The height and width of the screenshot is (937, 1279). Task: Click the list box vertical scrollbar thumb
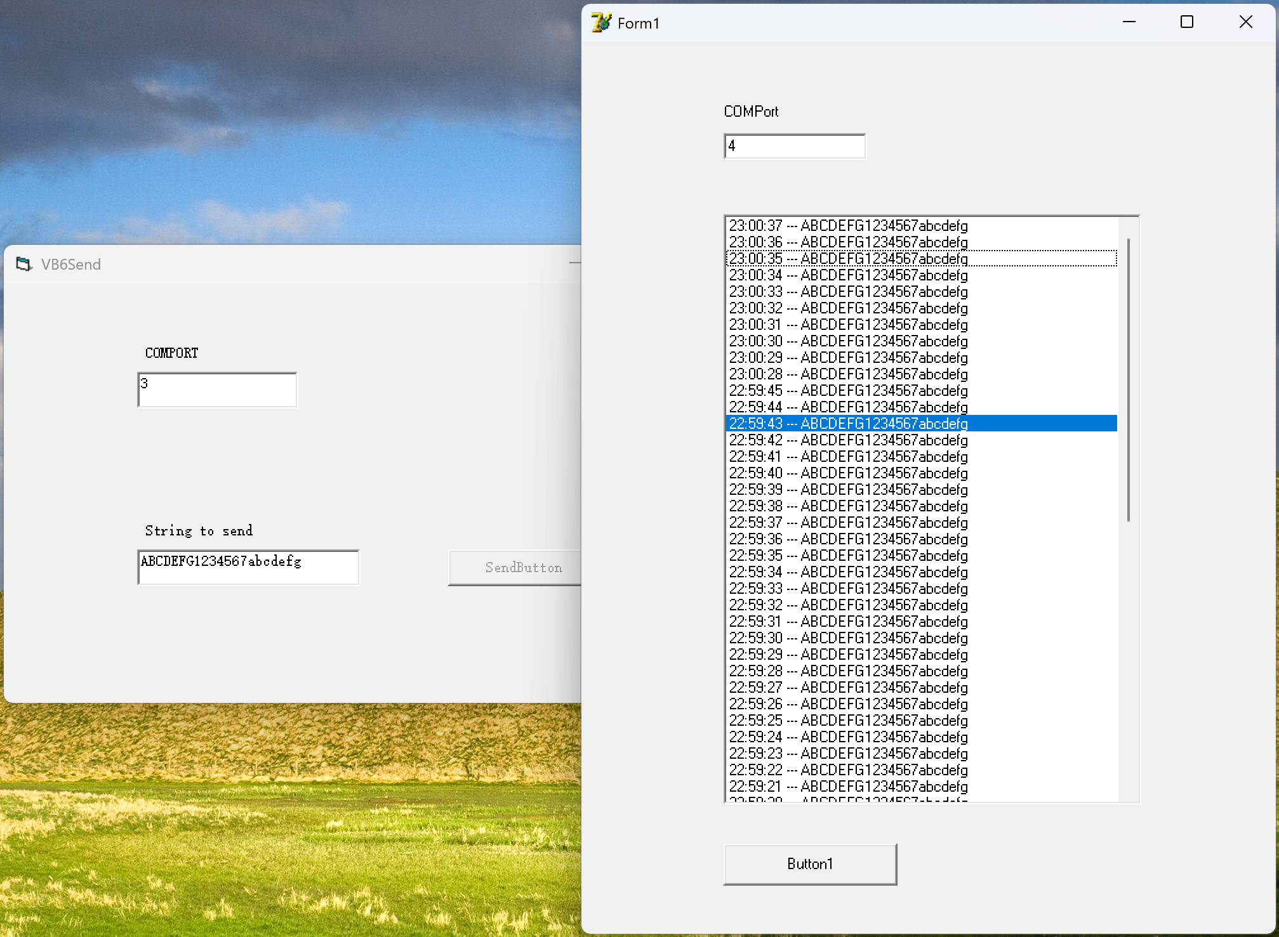click(1129, 381)
